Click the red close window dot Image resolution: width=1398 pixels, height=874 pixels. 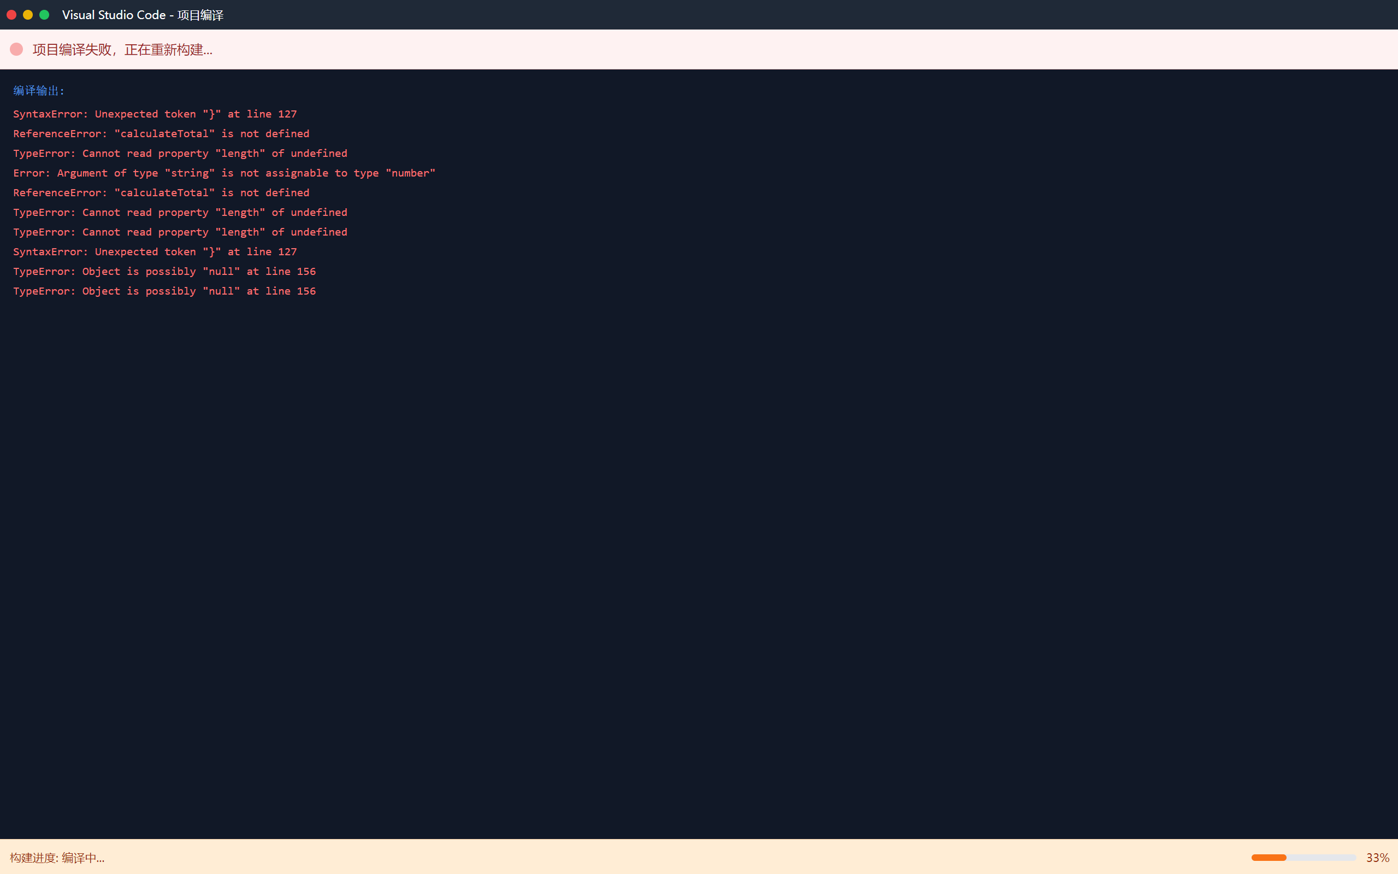click(x=11, y=15)
